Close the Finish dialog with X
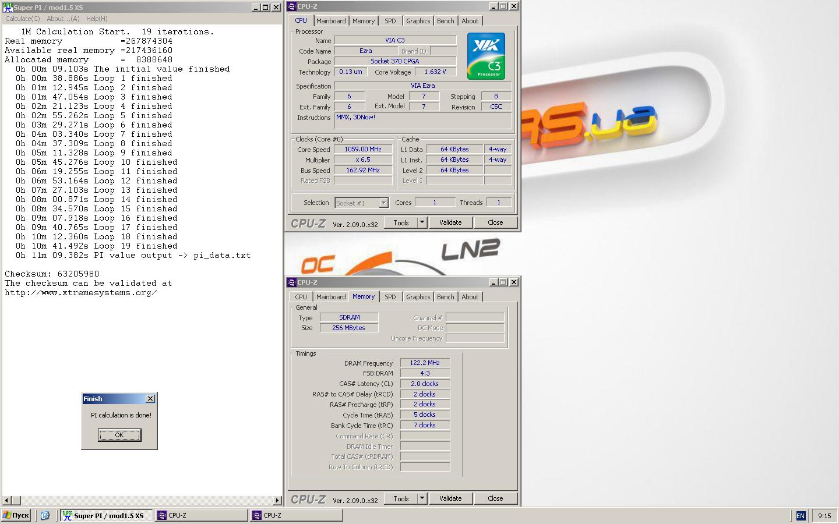Viewport: 839px width, 524px height. pos(150,399)
